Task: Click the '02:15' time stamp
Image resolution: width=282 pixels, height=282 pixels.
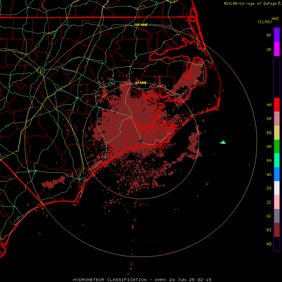Action: (204, 280)
